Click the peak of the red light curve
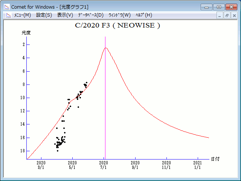241x181 pixels. coord(105,48)
